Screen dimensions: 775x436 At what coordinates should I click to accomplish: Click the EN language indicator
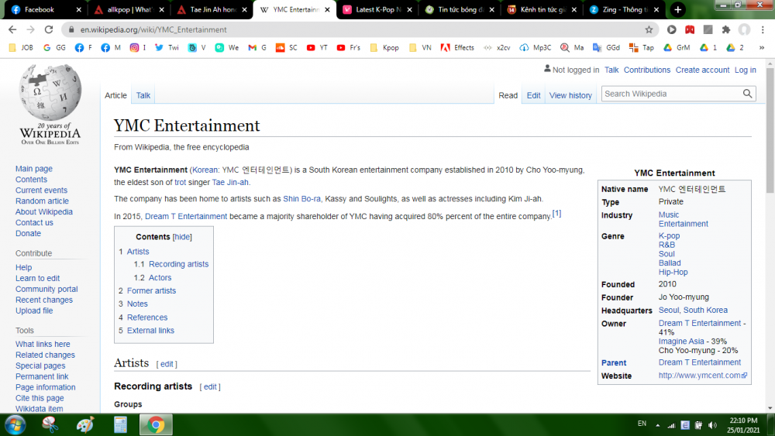tap(642, 424)
